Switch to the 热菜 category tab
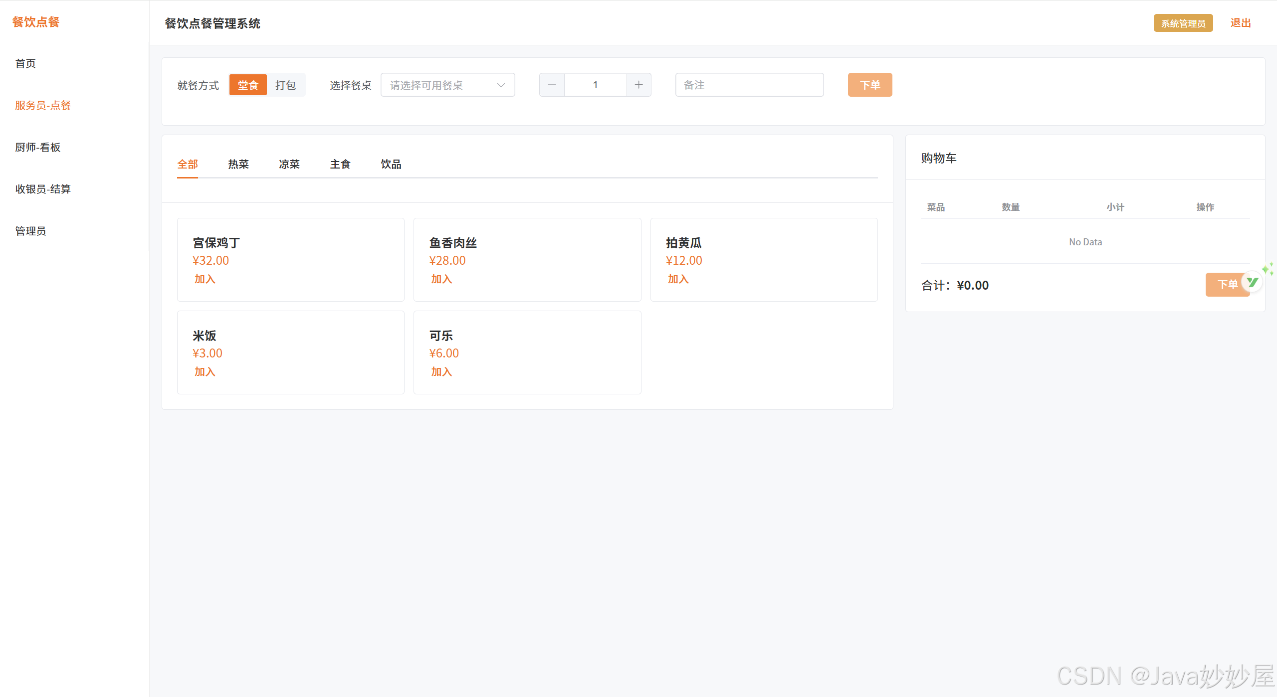Image resolution: width=1277 pixels, height=697 pixels. coord(238,164)
